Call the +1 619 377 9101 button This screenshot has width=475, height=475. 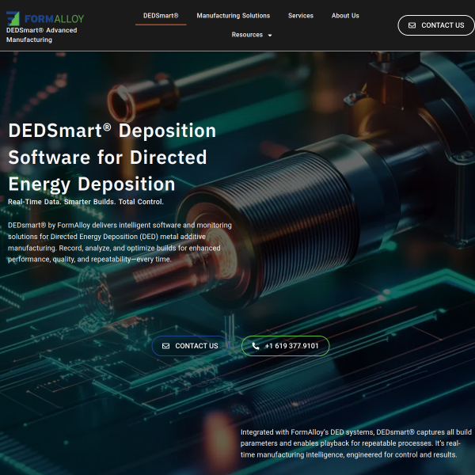285,346
